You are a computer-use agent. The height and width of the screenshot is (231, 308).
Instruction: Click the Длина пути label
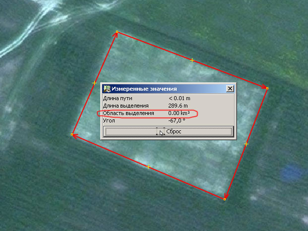pos(117,98)
